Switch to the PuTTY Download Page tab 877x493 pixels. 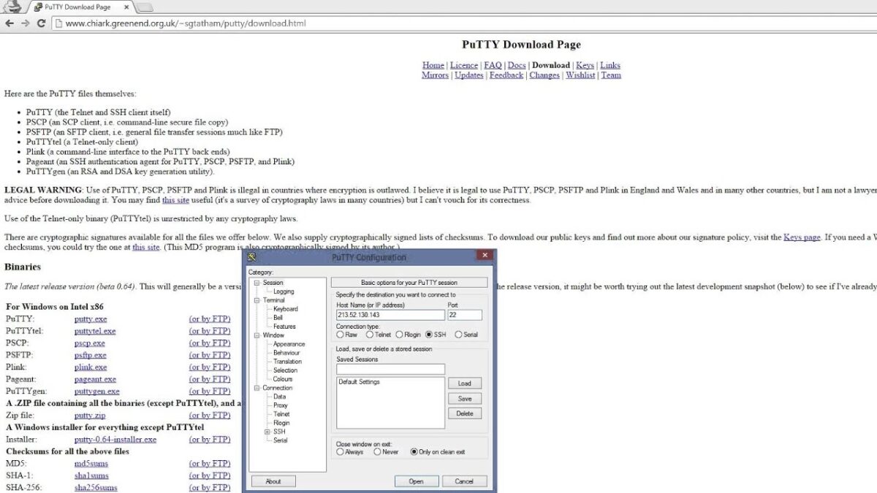click(77, 7)
